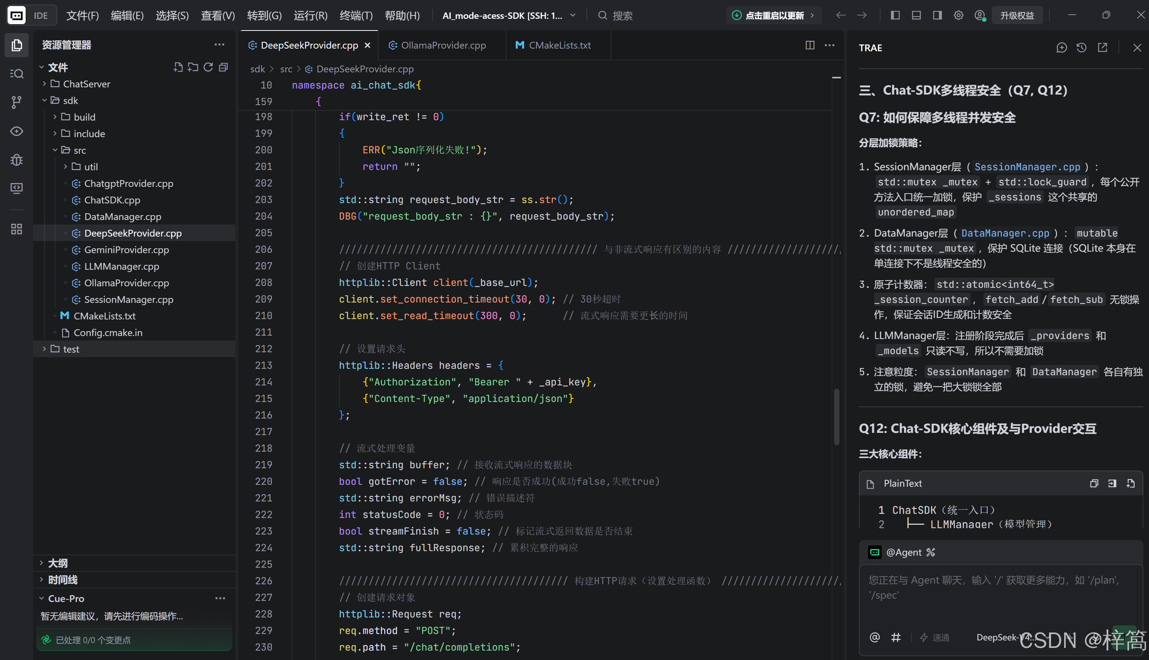Insert PlainText code block at cursor
The image size is (1149, 660).
1112,484
